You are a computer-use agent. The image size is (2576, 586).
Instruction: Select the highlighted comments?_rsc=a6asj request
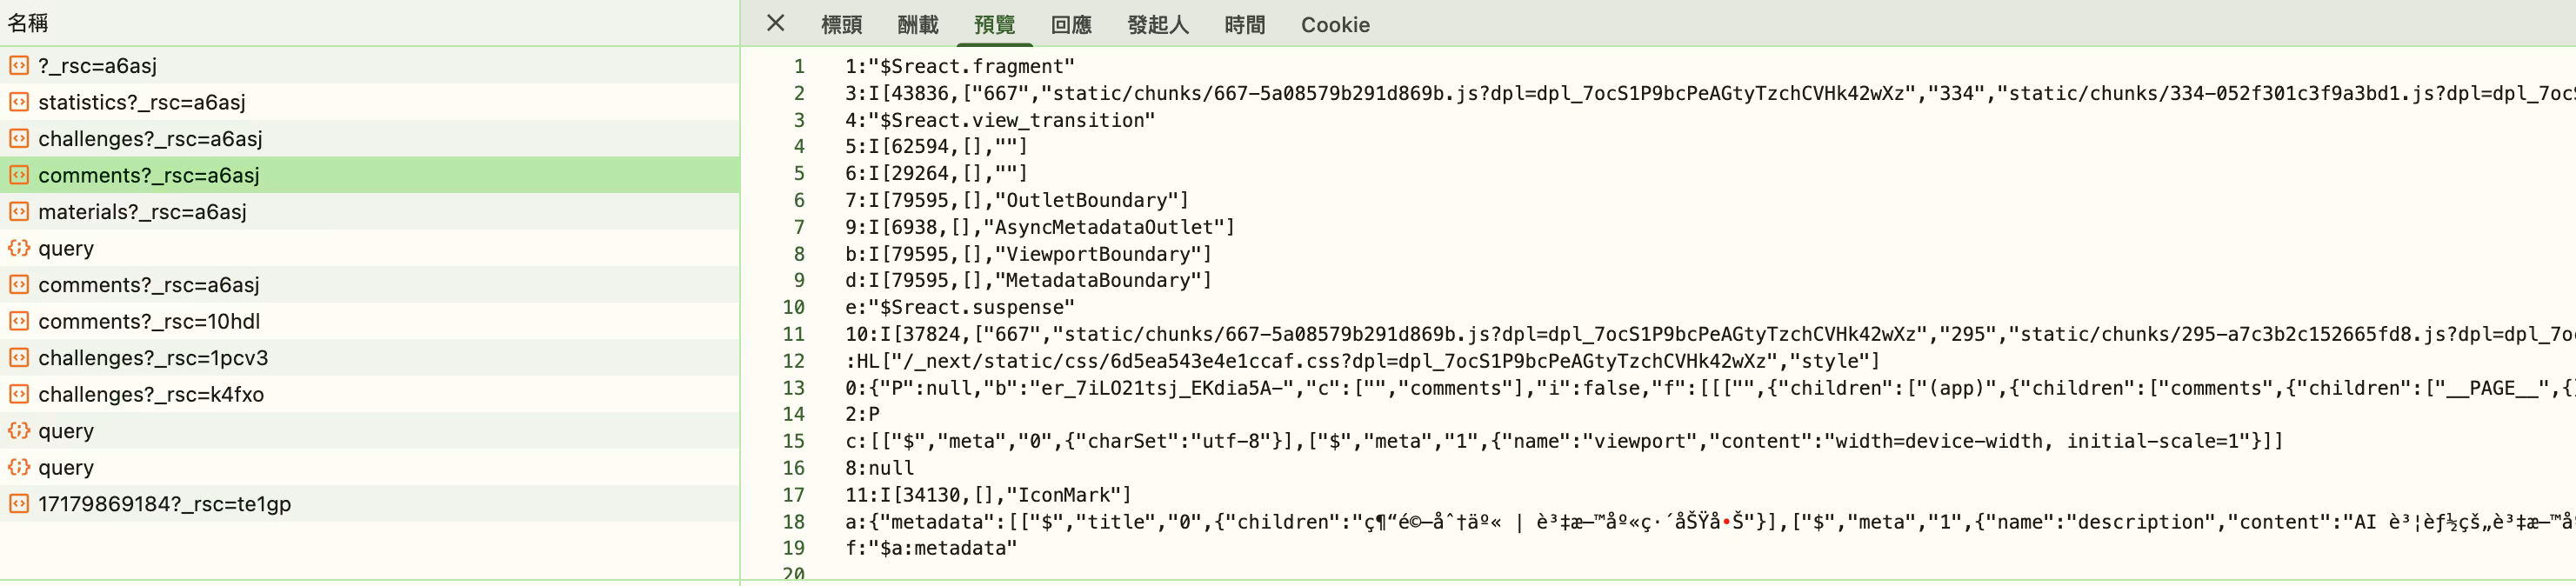pos(370,175)
